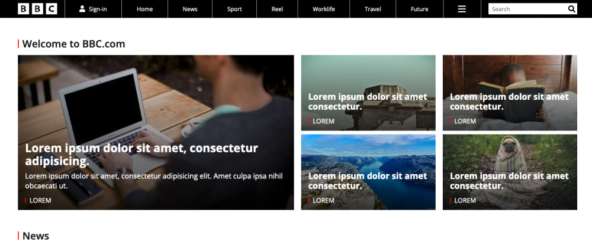Navigate to Worklife

click(x=324, y=9)
